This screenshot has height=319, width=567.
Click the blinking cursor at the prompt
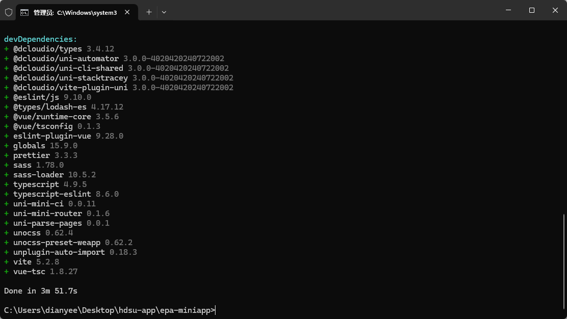(x=215, y=310)
